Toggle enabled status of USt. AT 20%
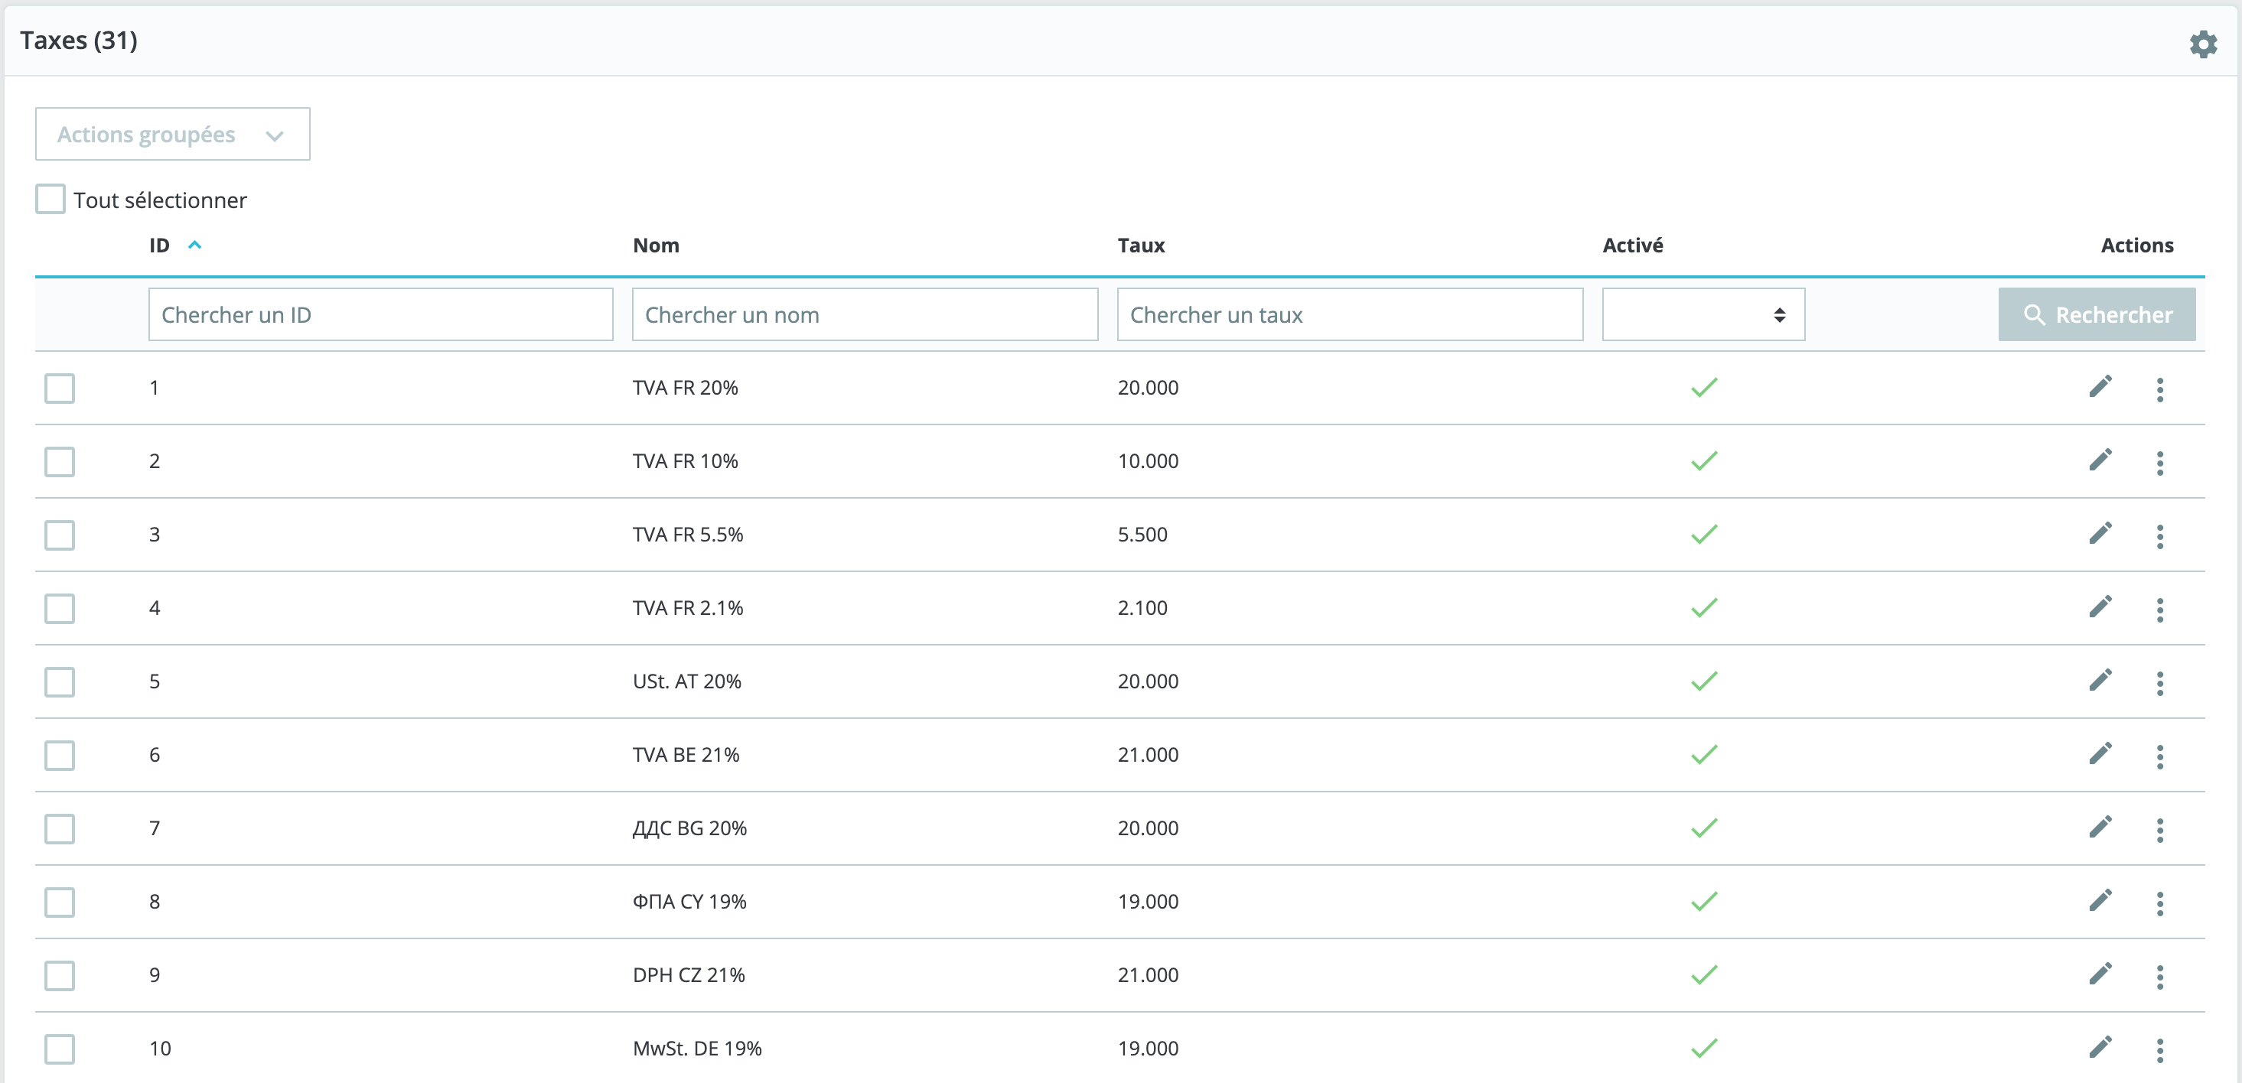Image resolution: width=2242 pixels, height=1083 pixels. 1704,681
